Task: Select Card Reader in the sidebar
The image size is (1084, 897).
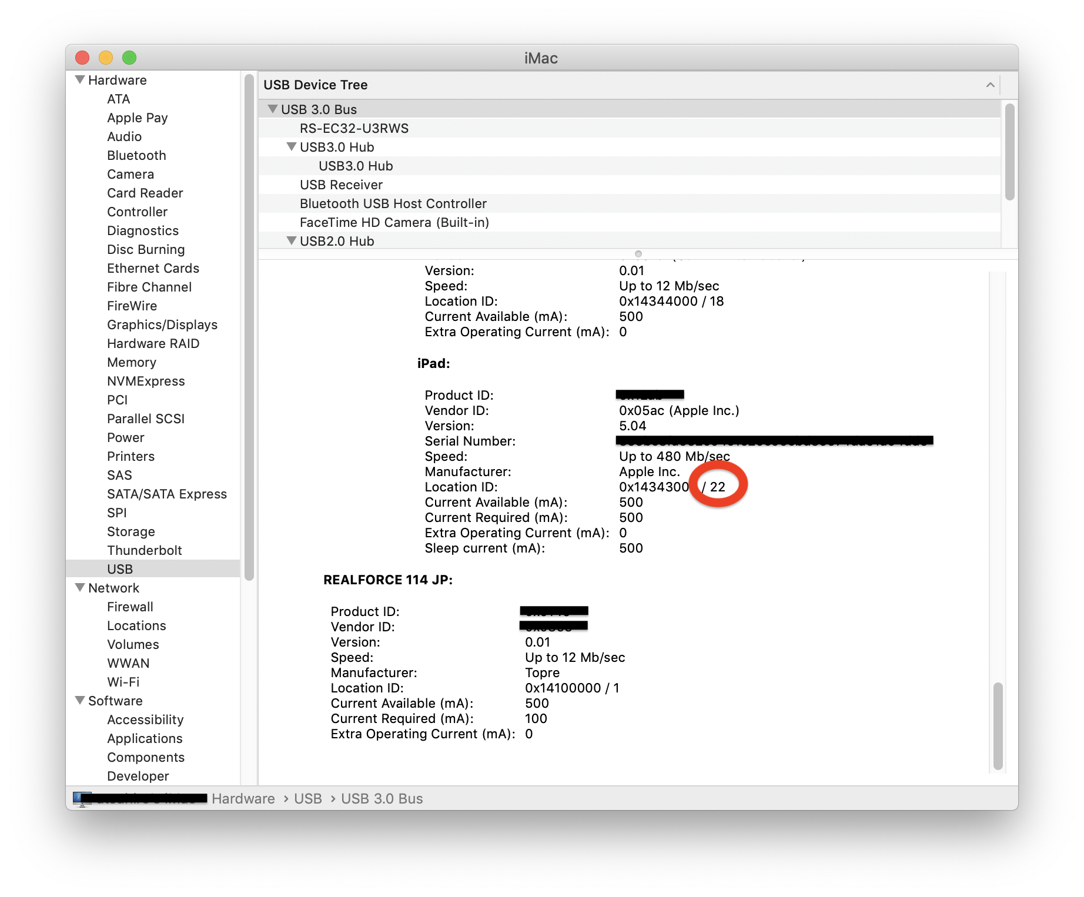Action: pyautogui.click(x=145, y=193)
